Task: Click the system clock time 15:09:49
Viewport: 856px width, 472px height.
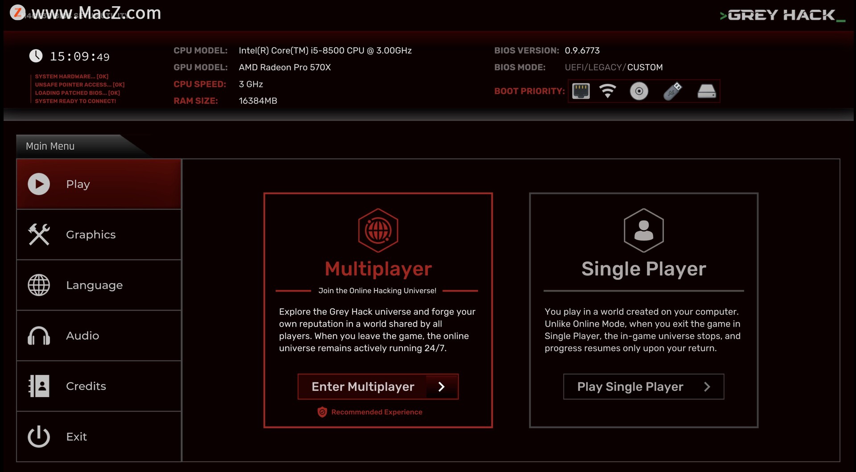Action: (80, 57)
